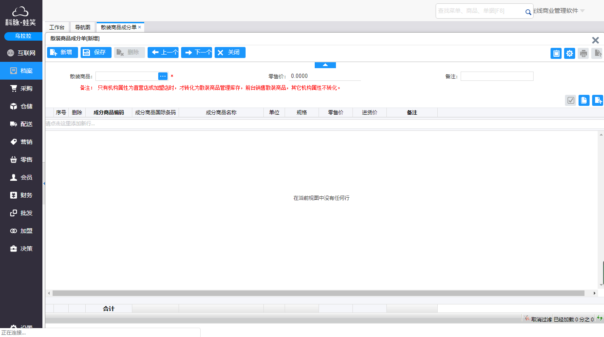
Task: Click the blue document icon above grid
Action: click(x=584, y=100)
